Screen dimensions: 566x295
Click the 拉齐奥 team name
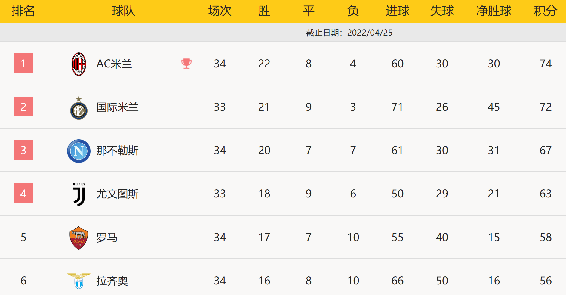coord(112,281)
